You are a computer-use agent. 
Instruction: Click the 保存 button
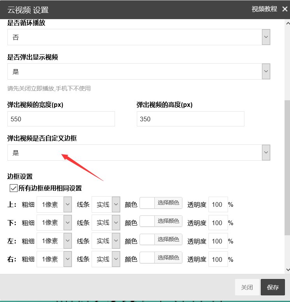[x=273, y=287]
